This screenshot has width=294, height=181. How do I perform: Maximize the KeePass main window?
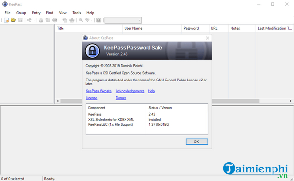273,4
